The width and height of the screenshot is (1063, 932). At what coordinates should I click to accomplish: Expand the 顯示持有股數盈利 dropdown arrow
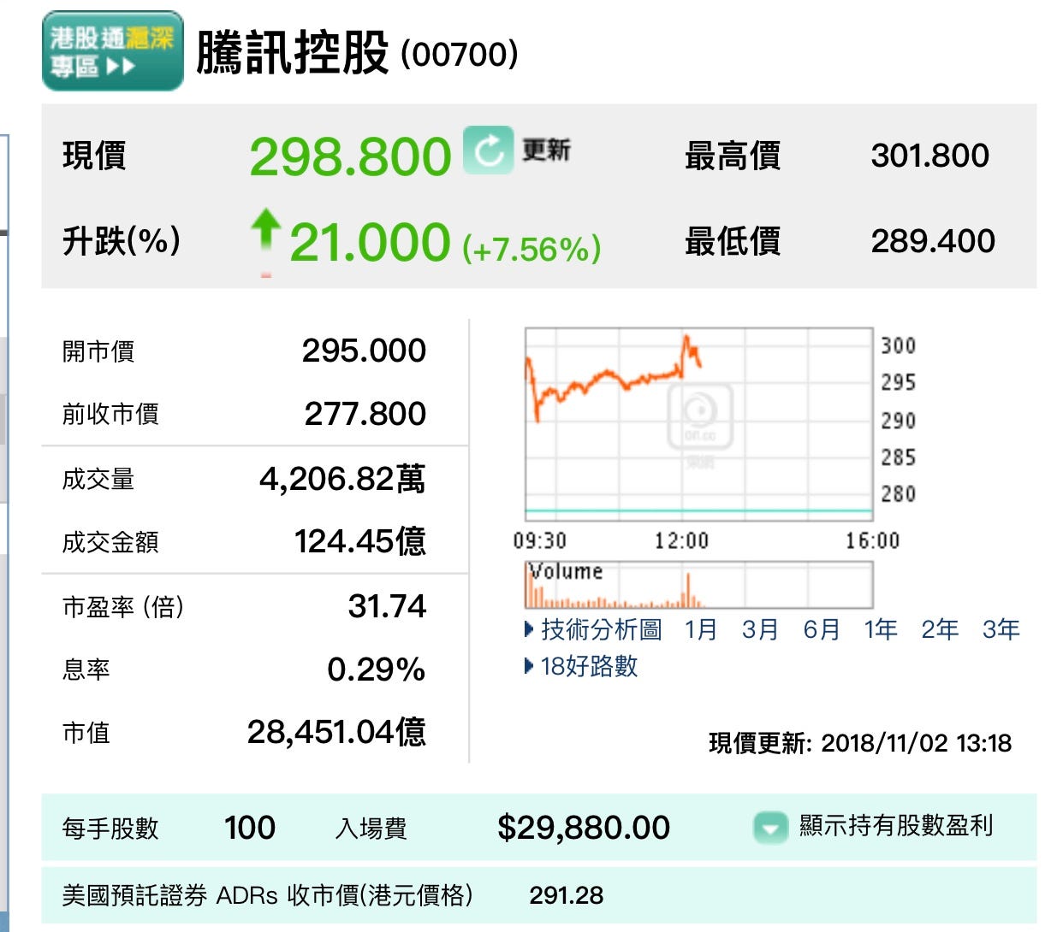point(769,827)
